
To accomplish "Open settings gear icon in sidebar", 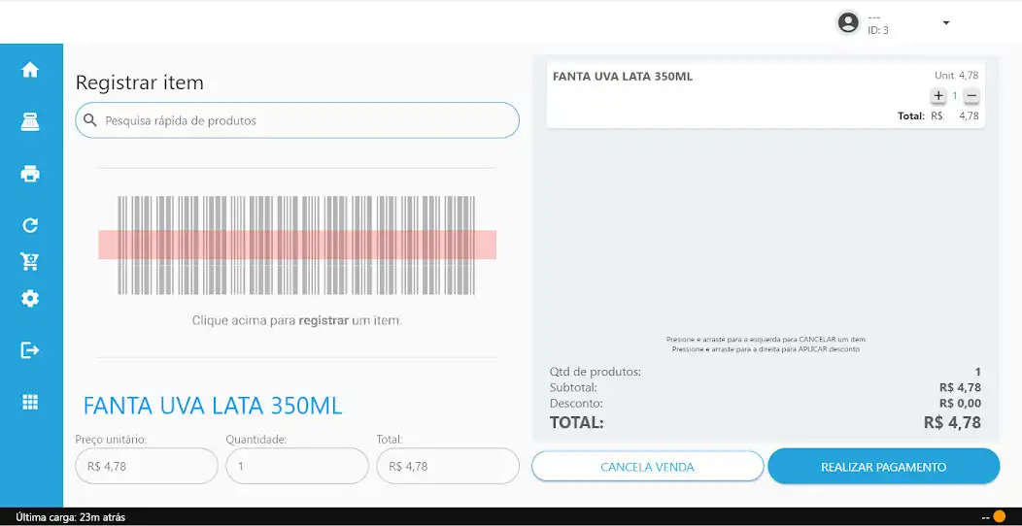I will pos(30,299).
